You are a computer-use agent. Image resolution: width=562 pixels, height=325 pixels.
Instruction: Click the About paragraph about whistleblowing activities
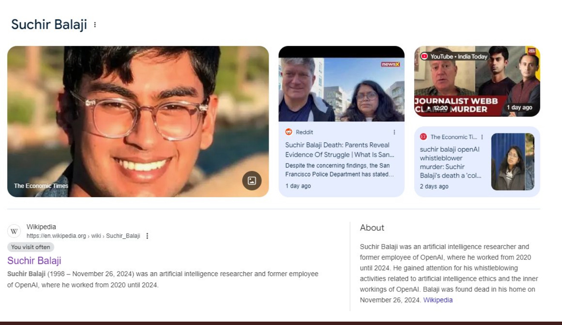449,273
